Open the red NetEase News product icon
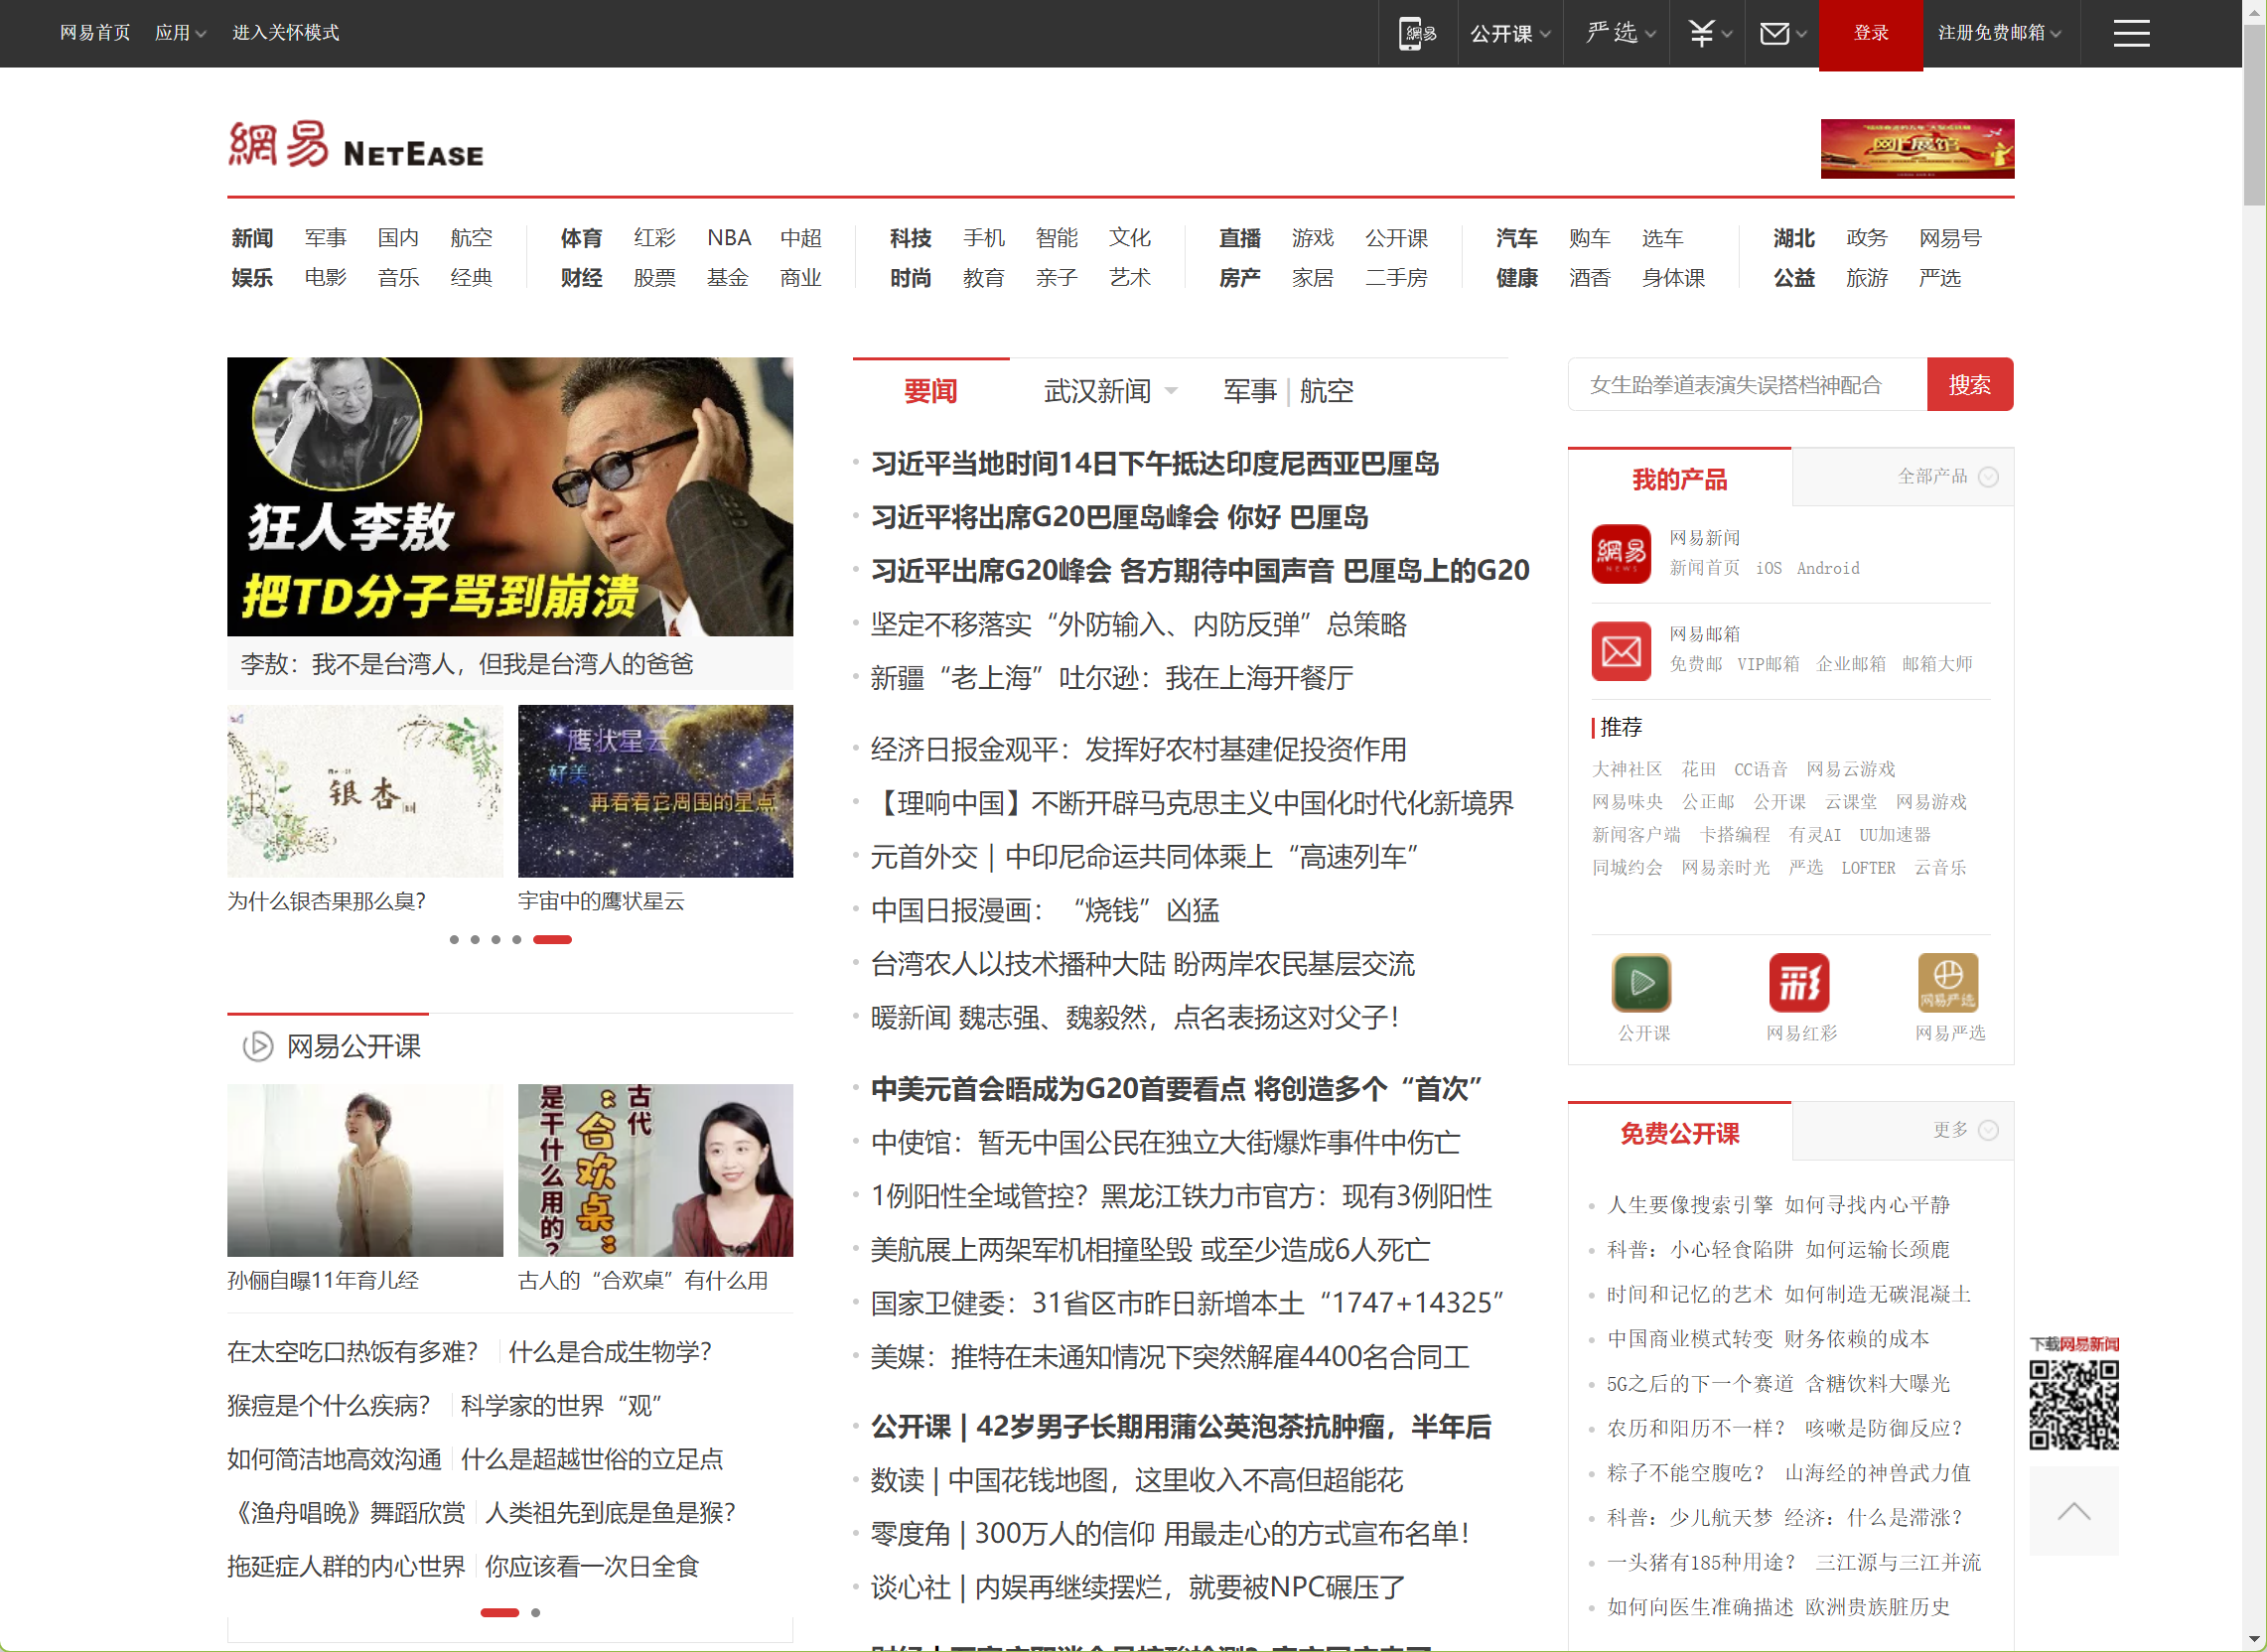Viewport: 2267px width, 1652px height. pos(1620,553)
